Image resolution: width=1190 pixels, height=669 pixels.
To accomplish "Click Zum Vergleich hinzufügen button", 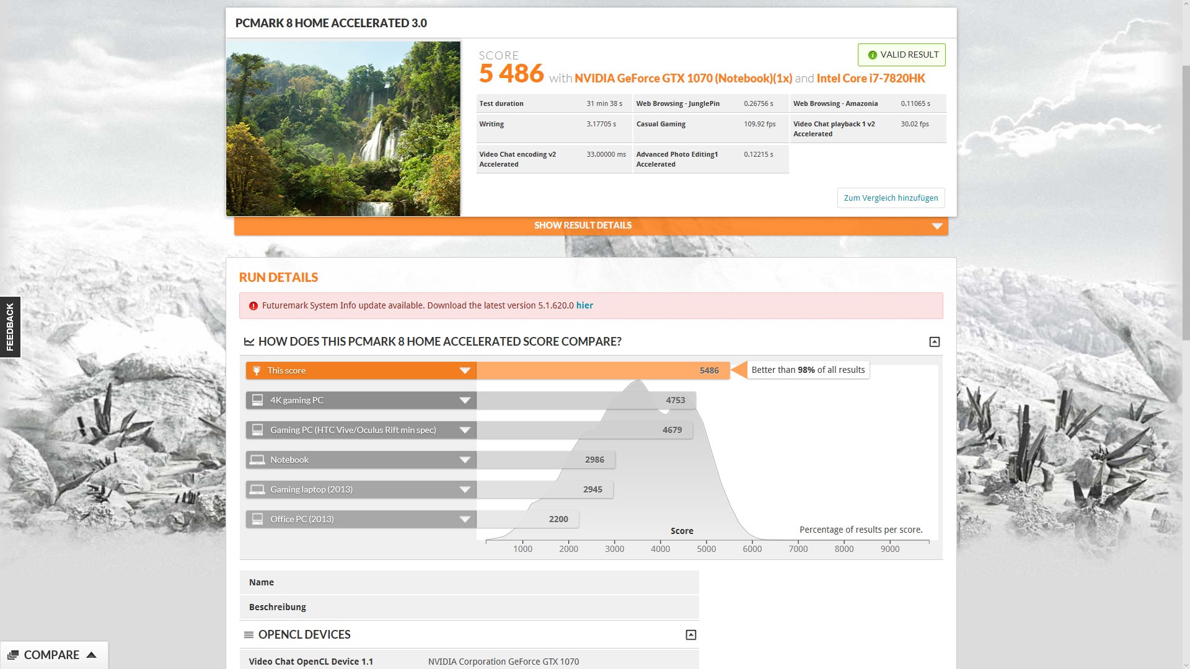I will click(891, 198).
